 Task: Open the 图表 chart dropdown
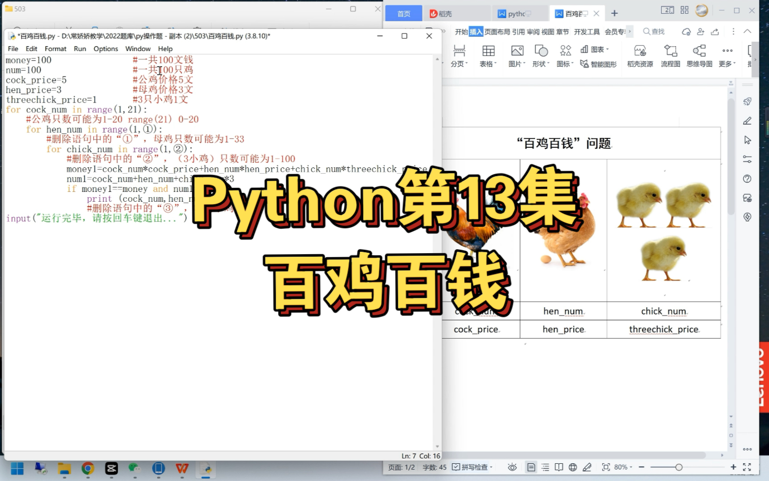595,49
